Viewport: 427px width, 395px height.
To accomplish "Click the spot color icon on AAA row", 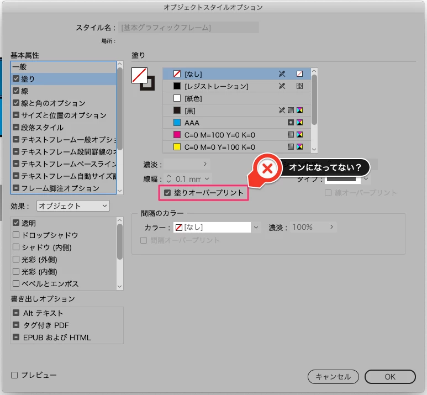I will 291,123.
